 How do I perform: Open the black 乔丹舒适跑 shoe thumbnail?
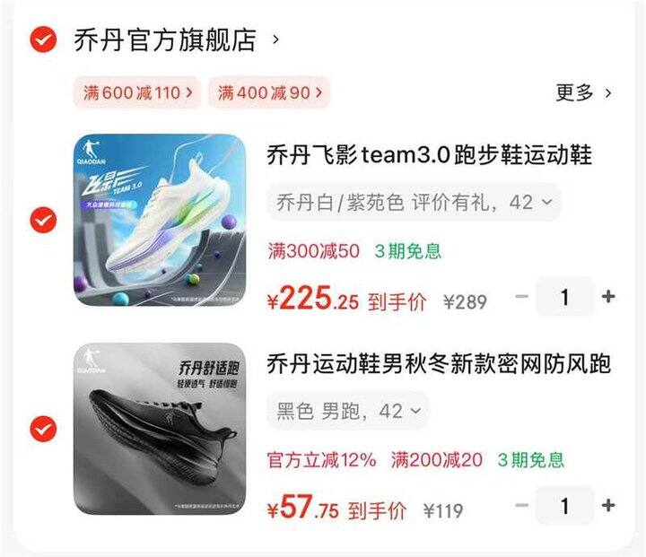(160, 429)
